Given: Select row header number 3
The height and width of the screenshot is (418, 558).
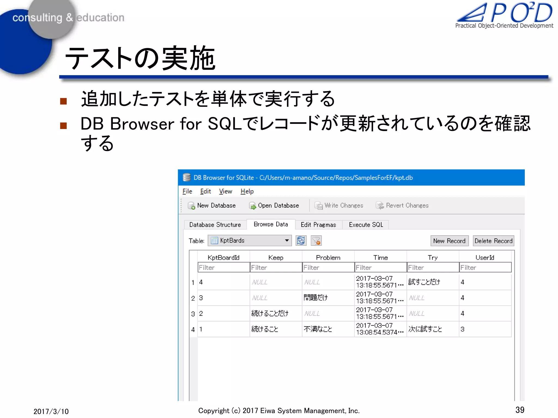Looking at the screenshot, I should pos(193,314).
